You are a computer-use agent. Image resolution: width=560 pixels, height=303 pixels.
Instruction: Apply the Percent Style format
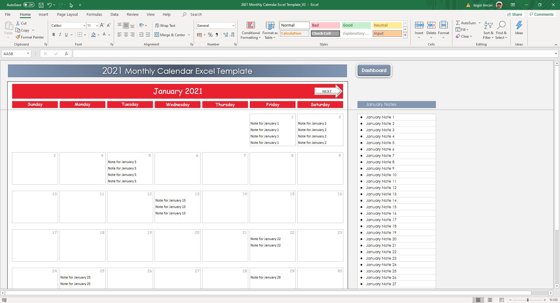210,35
